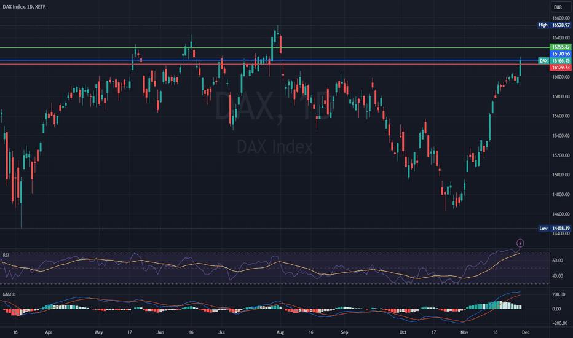Click the DAX 16166.45 current price label
The height and width of the screenshot is (338, 573).
555,61
